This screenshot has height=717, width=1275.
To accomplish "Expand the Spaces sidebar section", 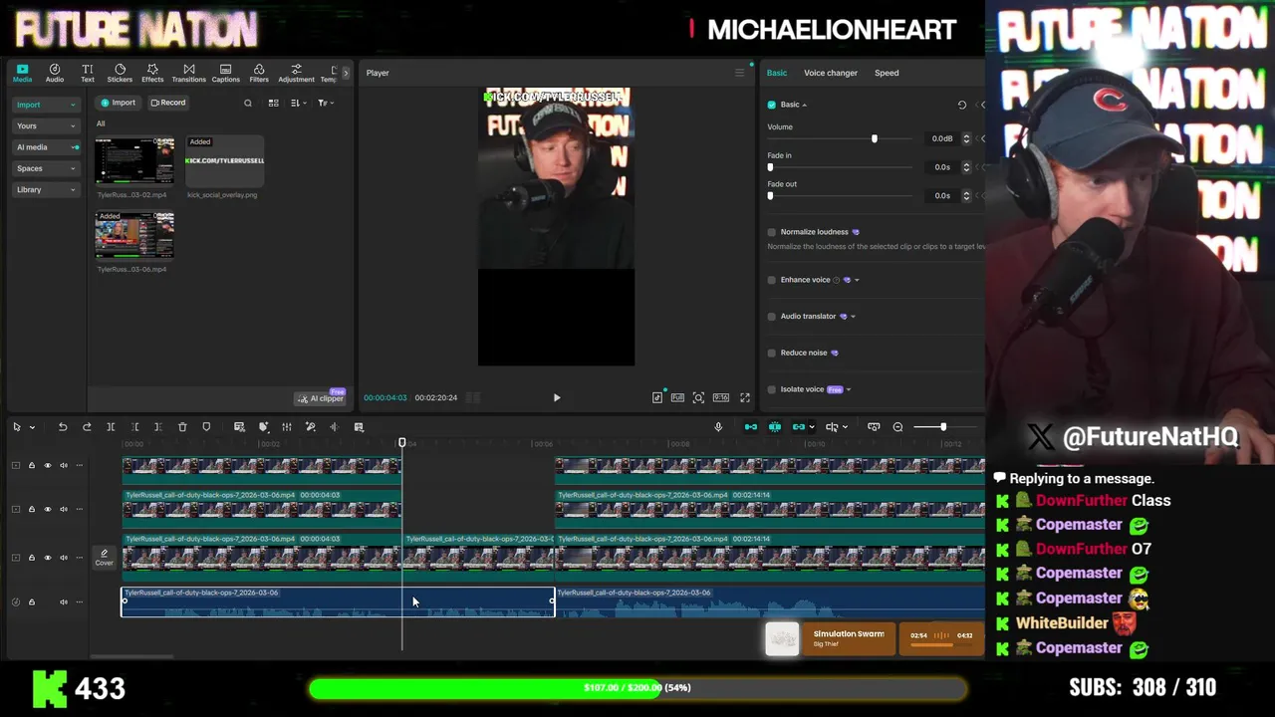I will pyautogui.click(x=46, y=168).
